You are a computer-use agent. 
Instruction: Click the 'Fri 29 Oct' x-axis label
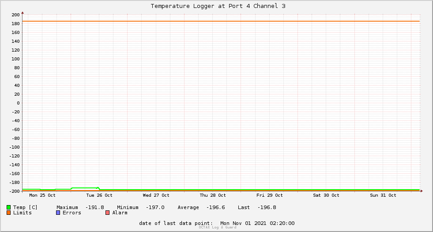pyautogui.click(x=270, y=195)
